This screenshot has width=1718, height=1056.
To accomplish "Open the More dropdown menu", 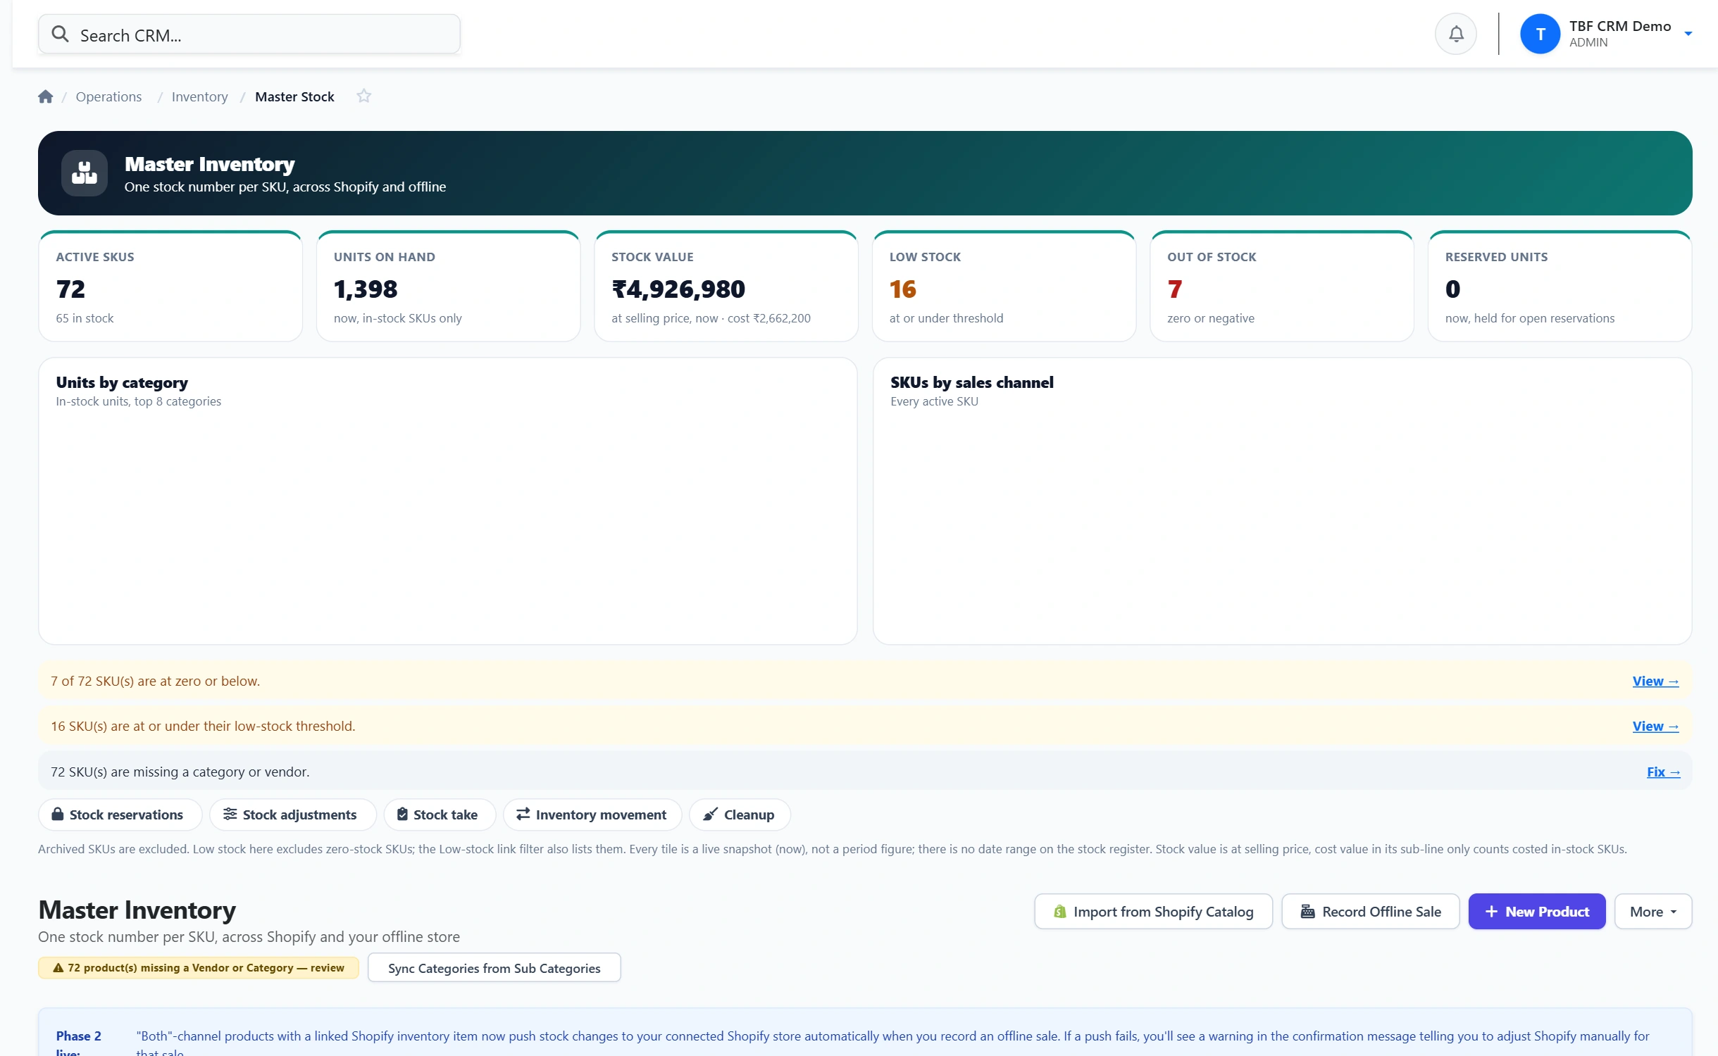I will [x=1652, y=912].
